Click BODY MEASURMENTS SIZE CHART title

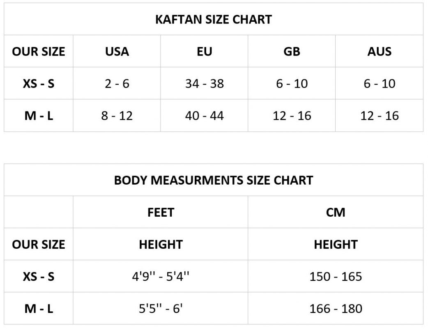pyautogui.click(x=214, y=180)
